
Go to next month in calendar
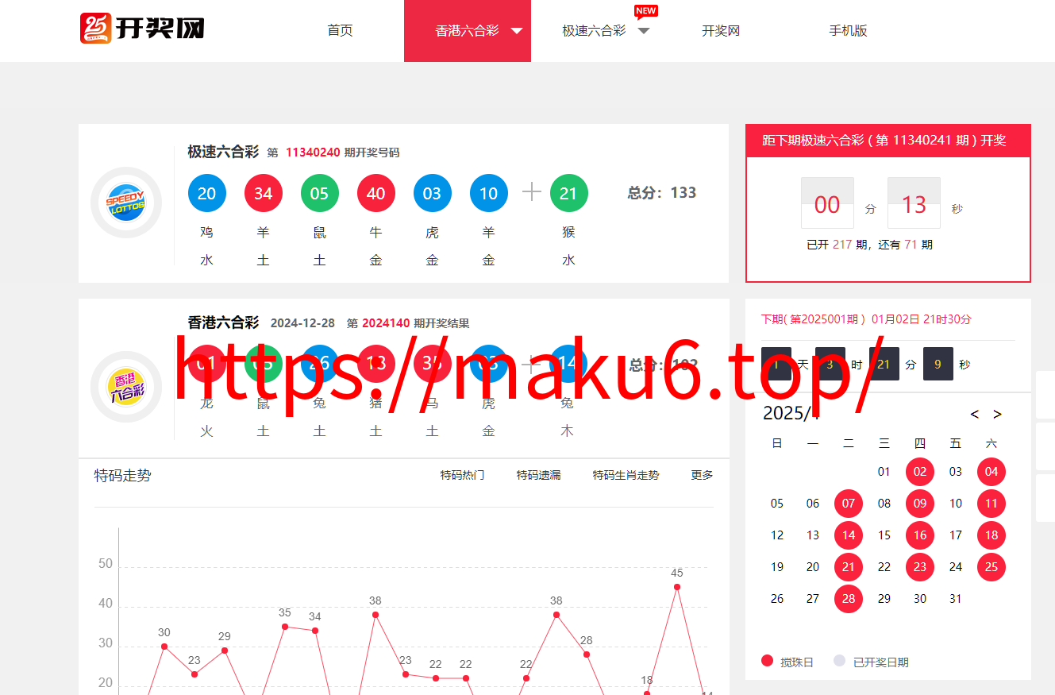point(998,414)
